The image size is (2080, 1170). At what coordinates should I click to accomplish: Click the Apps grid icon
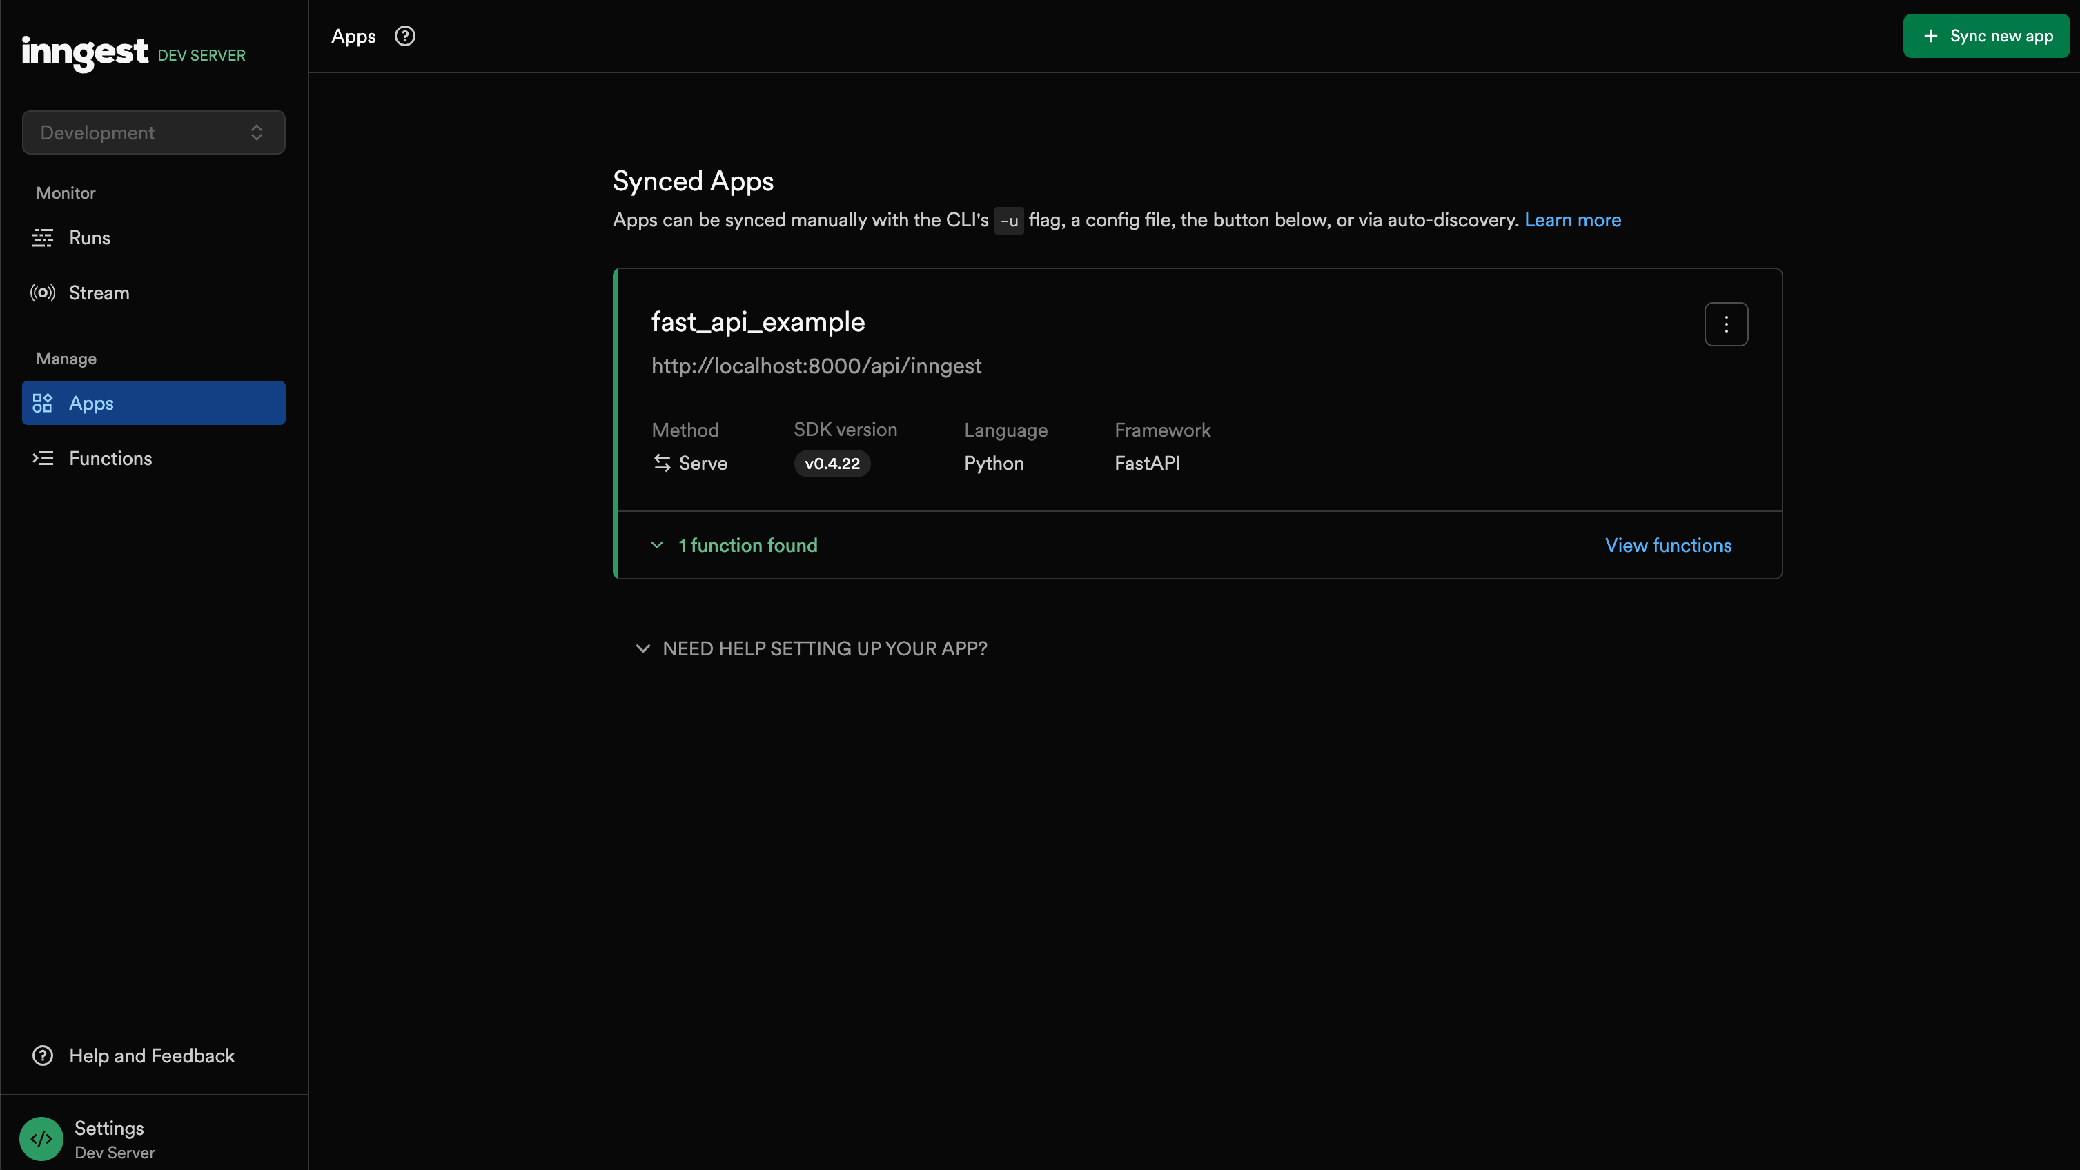tap(43, 404)
